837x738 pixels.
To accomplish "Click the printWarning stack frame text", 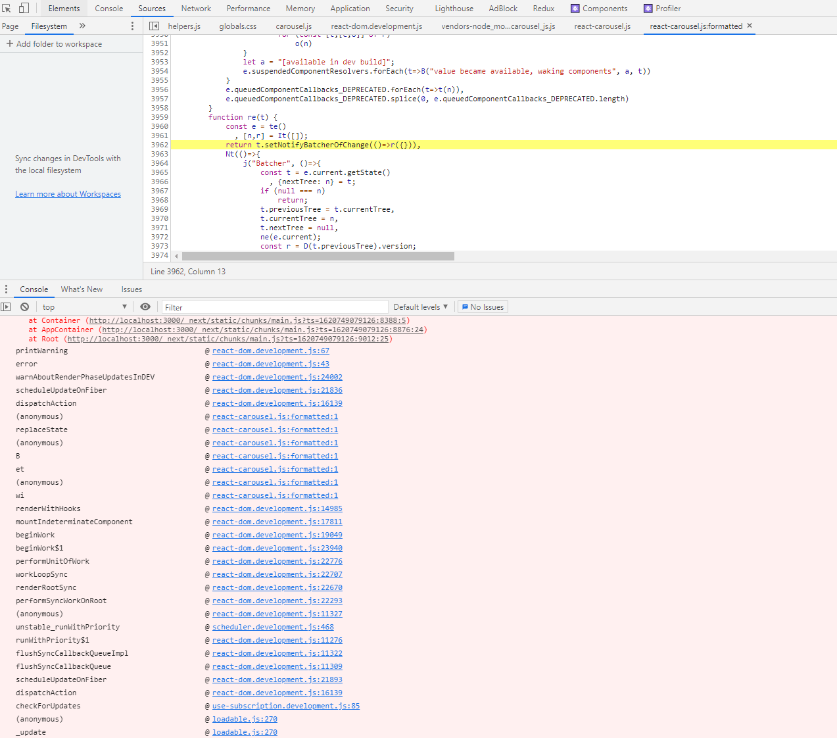I will pyautogui.click(x=42, y=351).
